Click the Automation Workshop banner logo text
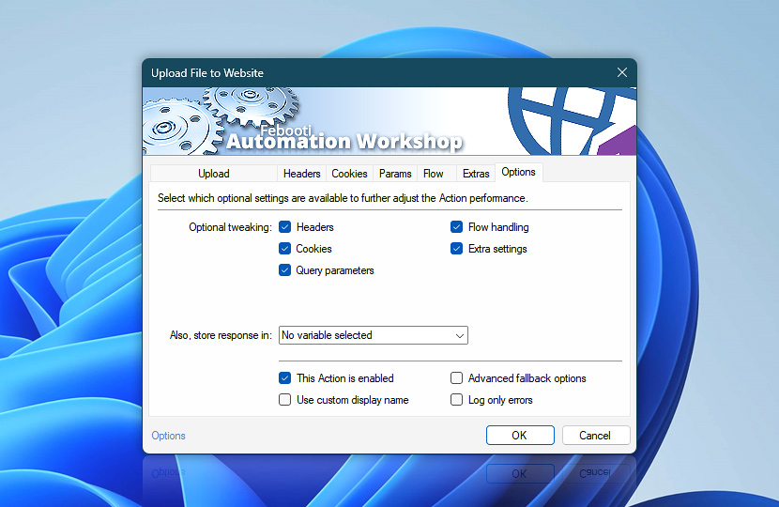The height and width of the screenshot is (507, 779). (x=344, y=141)
